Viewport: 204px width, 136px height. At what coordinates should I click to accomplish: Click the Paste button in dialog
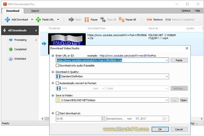click(179, 60)
